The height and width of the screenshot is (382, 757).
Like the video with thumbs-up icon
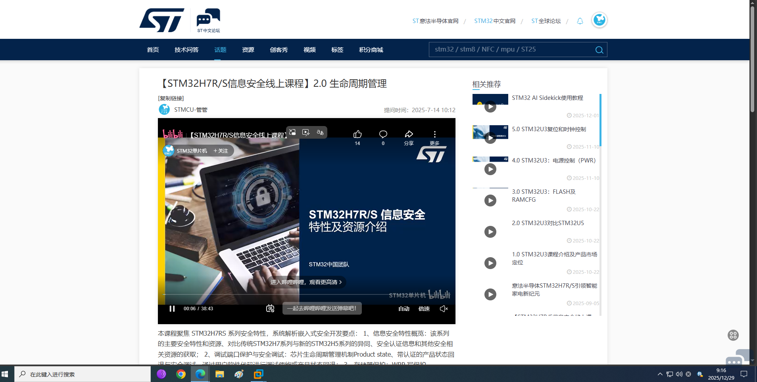pyautogui.click(x=357, y=134)
